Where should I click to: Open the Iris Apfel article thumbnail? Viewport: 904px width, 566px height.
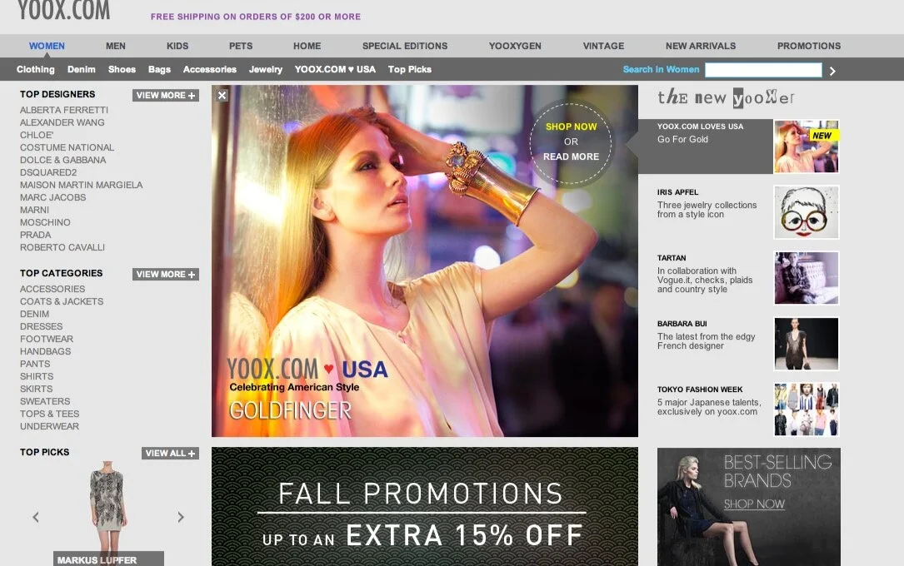click(x=806, y=211)
